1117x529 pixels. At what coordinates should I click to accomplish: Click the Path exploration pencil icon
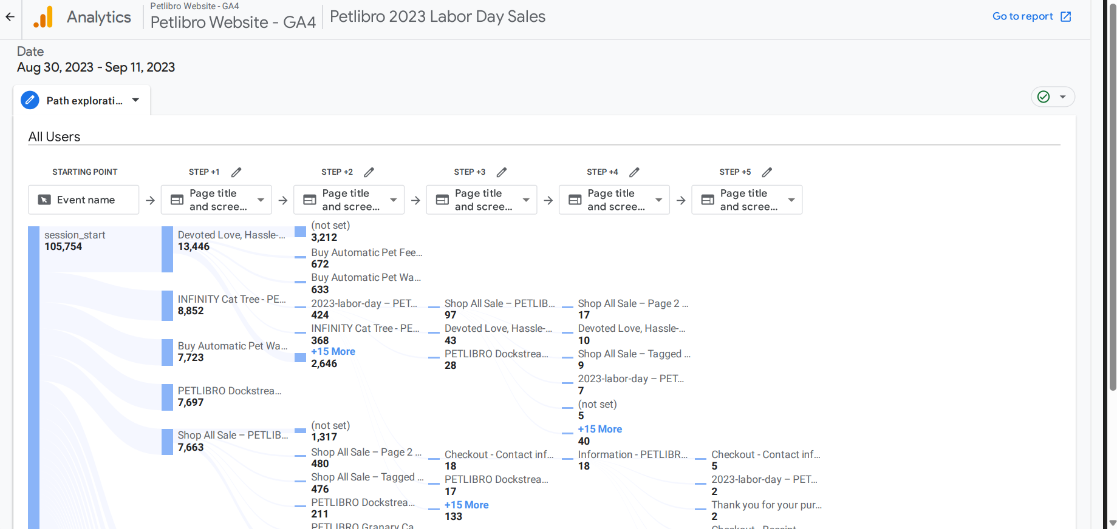click(30, 100)
